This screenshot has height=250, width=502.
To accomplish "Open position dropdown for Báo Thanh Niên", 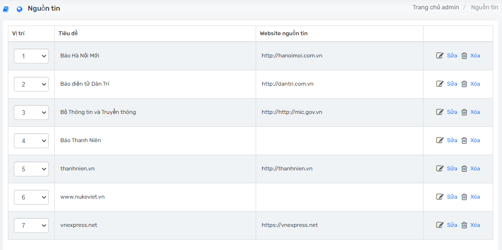I will (x=32, y=141).
